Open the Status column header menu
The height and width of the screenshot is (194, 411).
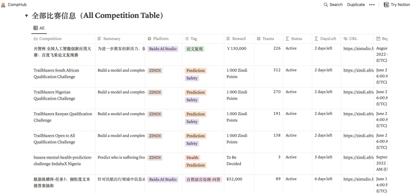298,38
